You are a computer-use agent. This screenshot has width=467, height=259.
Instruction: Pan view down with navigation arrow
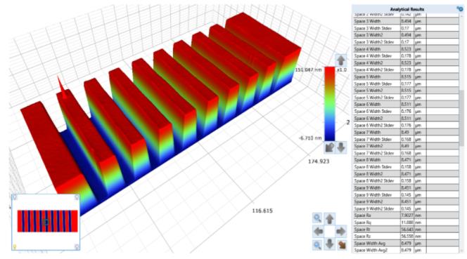(330, 244)
